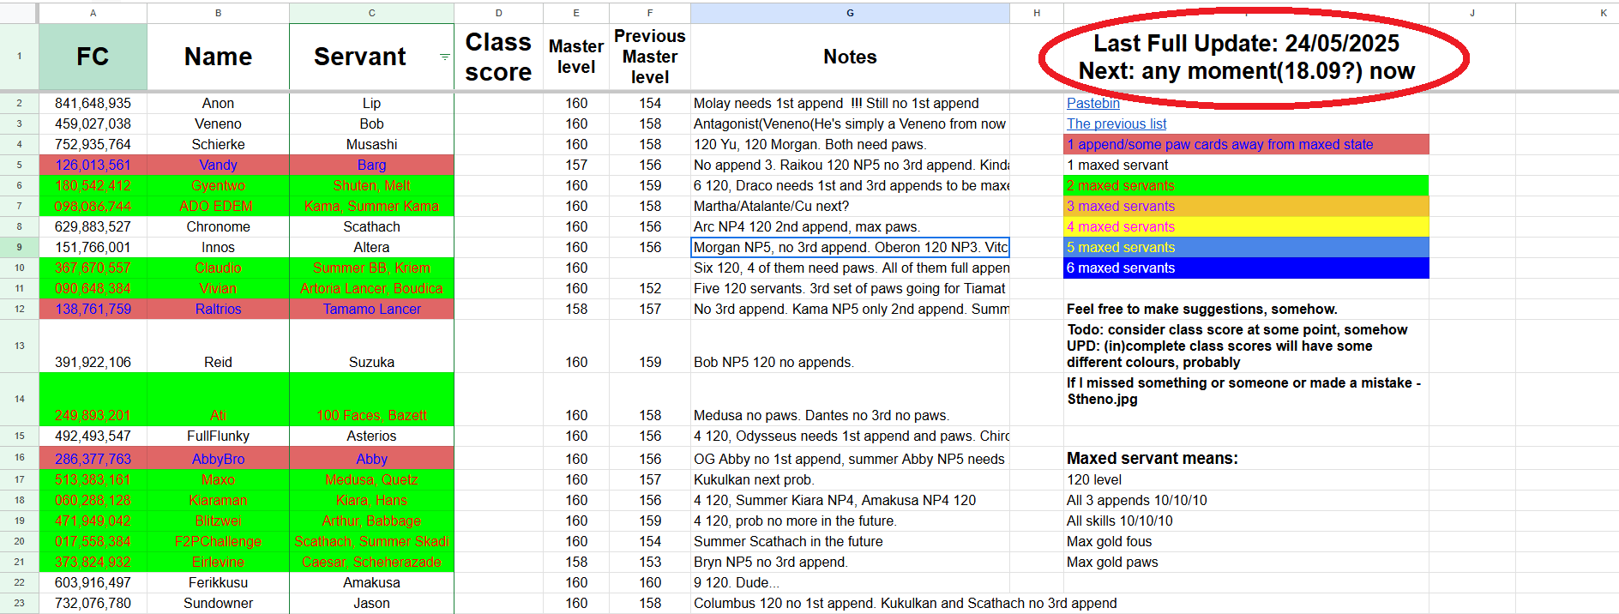This screenshot has width=1619, height=614.
Task: Click the Name header cell
Action: tap(218, 57)
